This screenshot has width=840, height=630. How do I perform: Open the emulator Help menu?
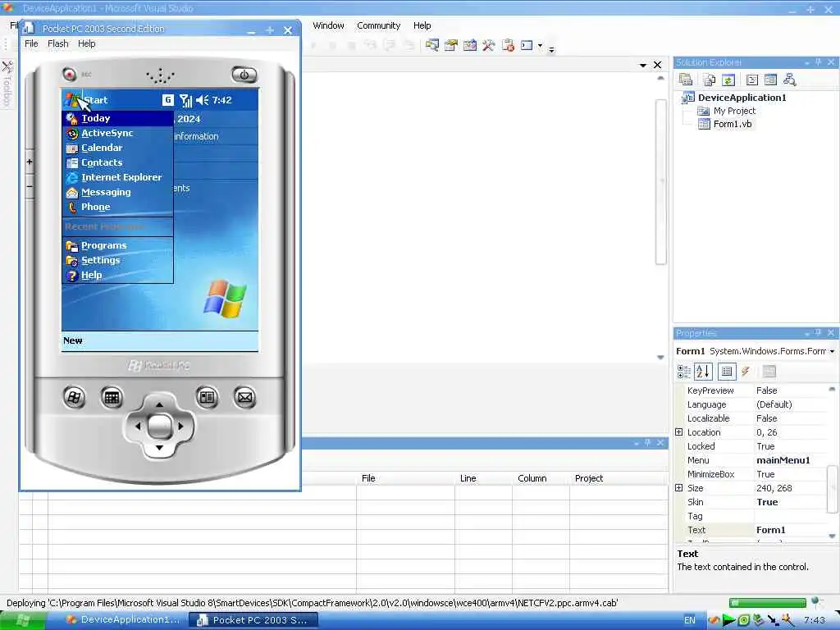pos(87,43)
